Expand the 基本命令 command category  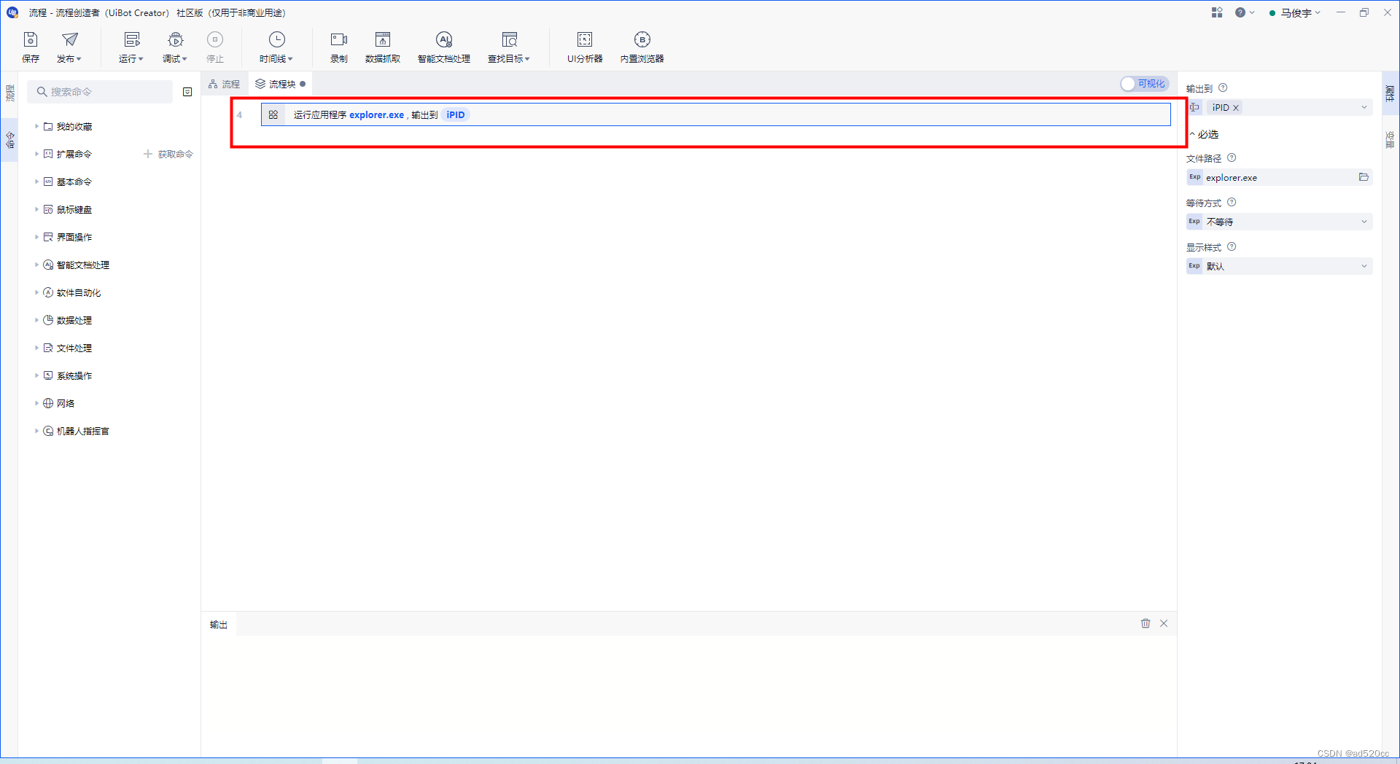click(72, 182)
